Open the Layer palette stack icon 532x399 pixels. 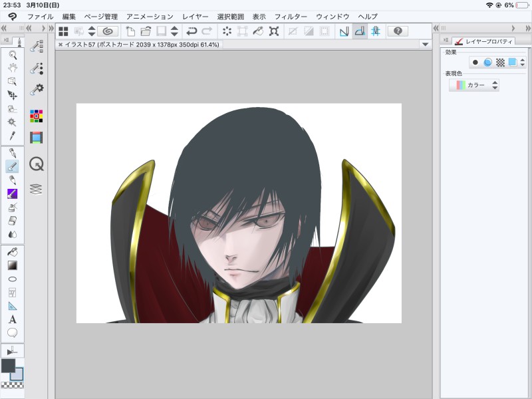click(x=37, y=189)
